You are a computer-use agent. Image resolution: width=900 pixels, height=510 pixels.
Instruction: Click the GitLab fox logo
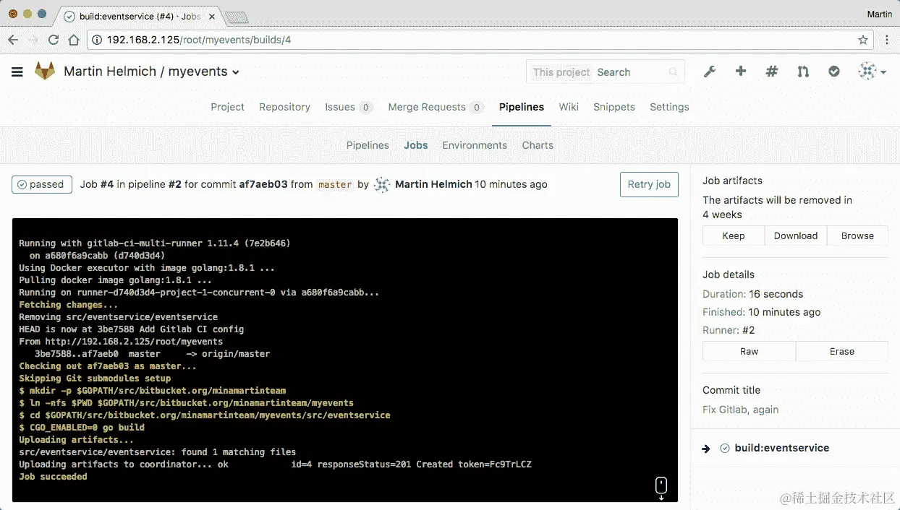pos(45,71)
